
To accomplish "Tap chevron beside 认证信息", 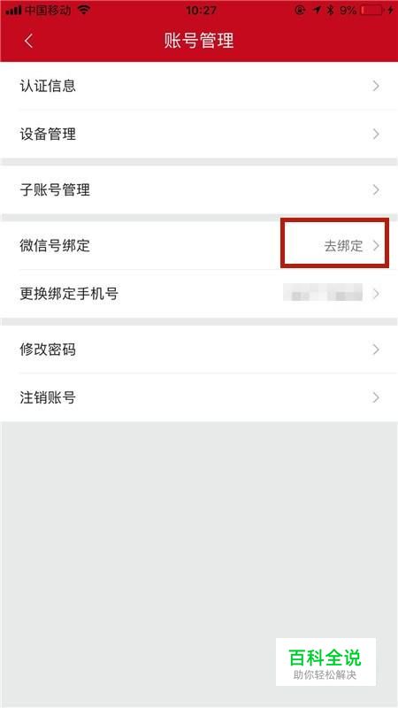I will pos(376,86).
